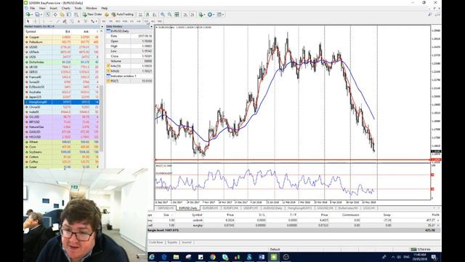Open the Charts menu
465x262 pixels.
point(66,8)
